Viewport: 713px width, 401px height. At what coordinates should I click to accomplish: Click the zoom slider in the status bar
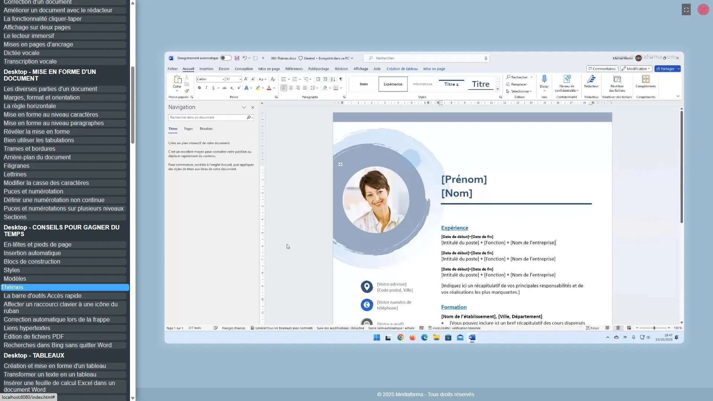(654, 328)
